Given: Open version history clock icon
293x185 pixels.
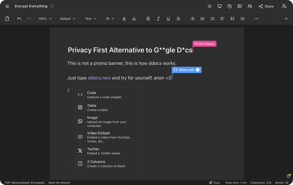Looking at the screenshot, I should click(x=230, y=6).
